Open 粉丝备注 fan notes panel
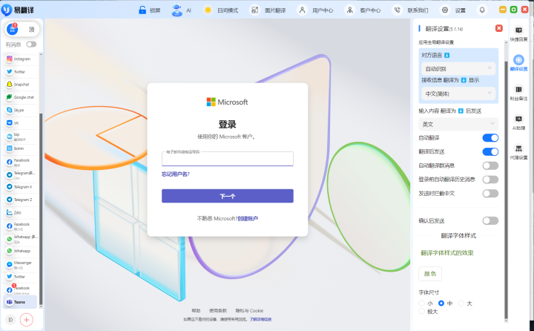This screenshot has height=331, width=534. pos(518,93)
